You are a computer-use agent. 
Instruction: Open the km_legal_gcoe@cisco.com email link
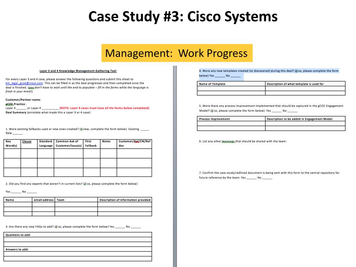click(24, 83)
